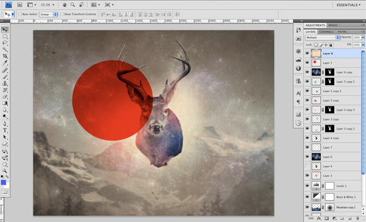
Task: Enable the Auto-Select checkbox
Action: (x=20, y=14)
